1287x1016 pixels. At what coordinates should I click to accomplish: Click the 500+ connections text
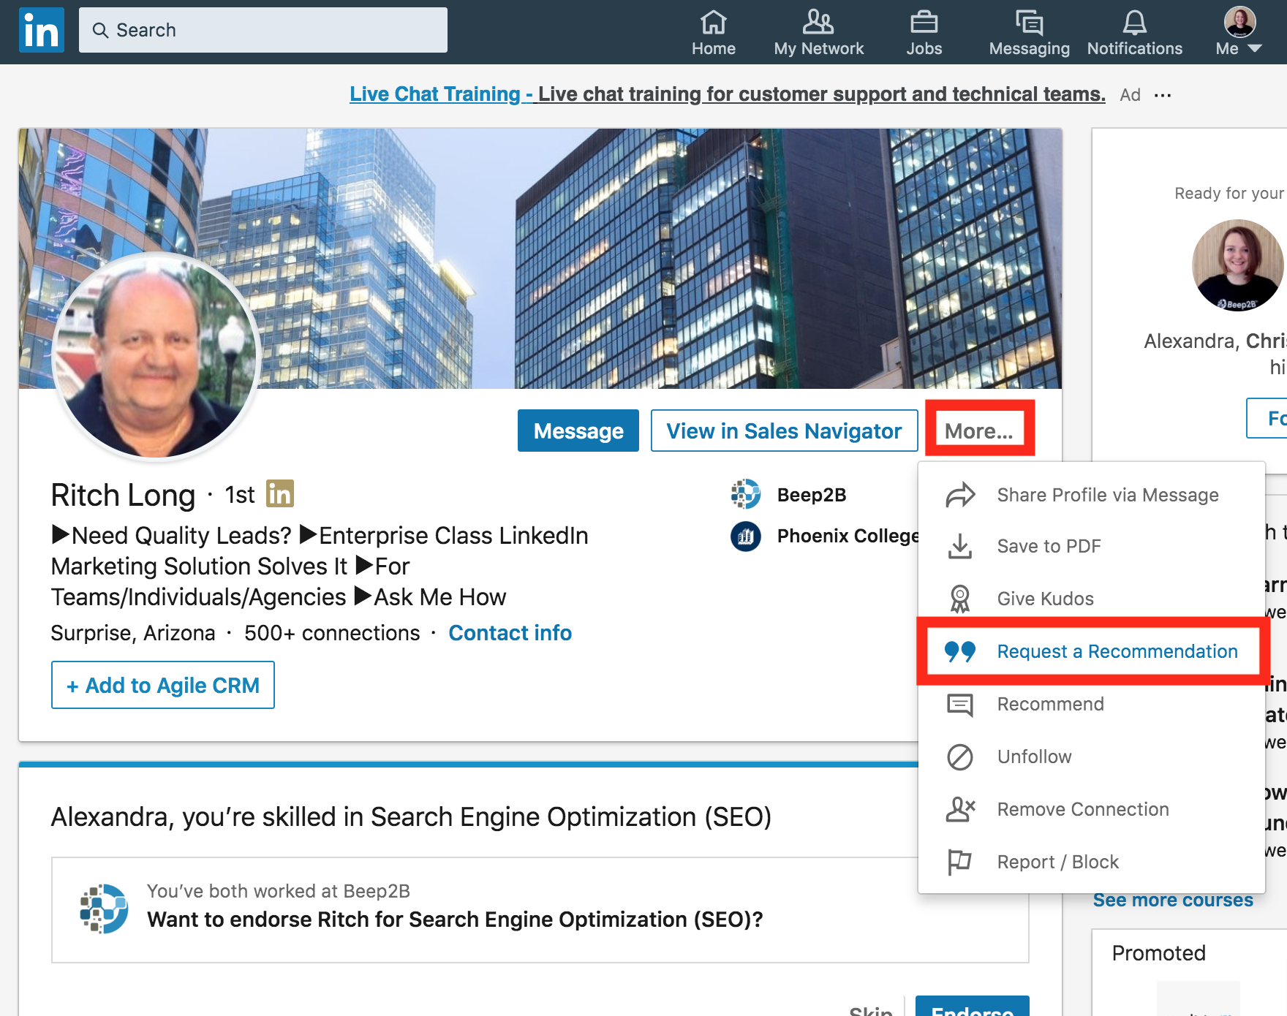[332, 633]
